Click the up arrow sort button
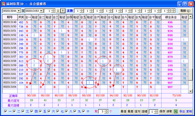Screen dimensions: 195x116 coord(63,11)
